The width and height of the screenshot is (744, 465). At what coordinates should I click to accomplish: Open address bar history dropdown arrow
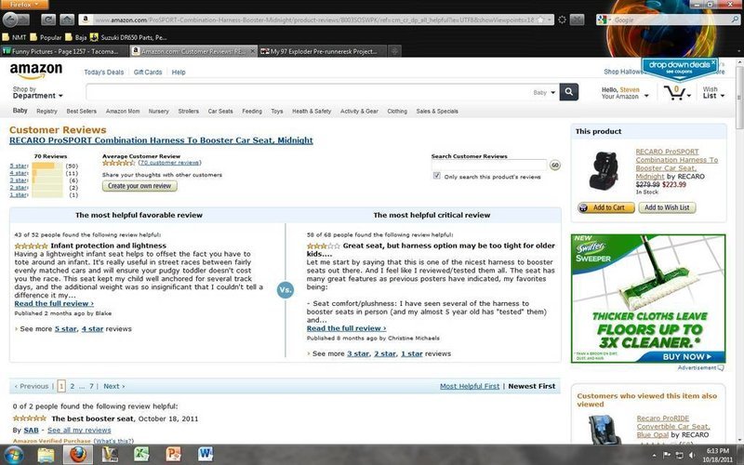550,20
